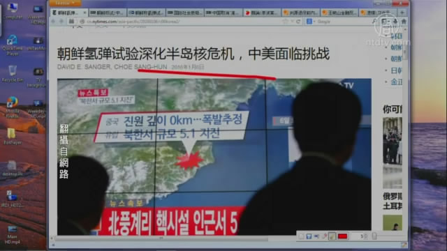Open the IRD1_HD72 desktop file icon
Image resolution: width=447 pixels, height=251 pixels.
[12, 199]
